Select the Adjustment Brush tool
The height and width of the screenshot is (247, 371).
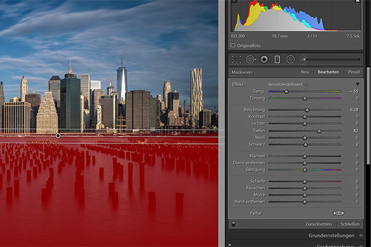click(x=330, y=59)
